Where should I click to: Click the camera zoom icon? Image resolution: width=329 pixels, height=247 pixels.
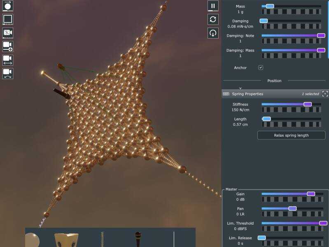point(8,47)
